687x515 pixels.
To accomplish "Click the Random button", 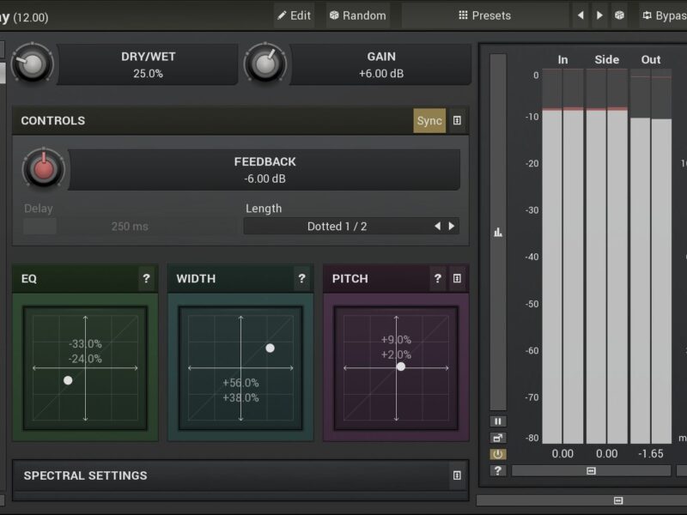I will pos(358,15).
